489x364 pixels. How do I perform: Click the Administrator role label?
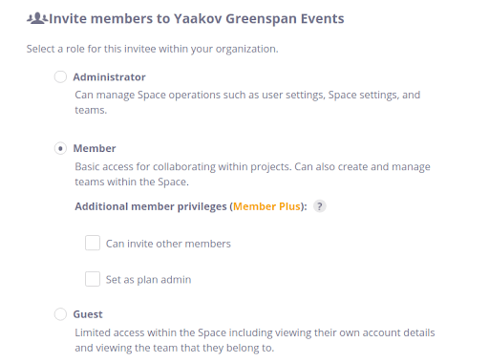(x=109, y=77)
